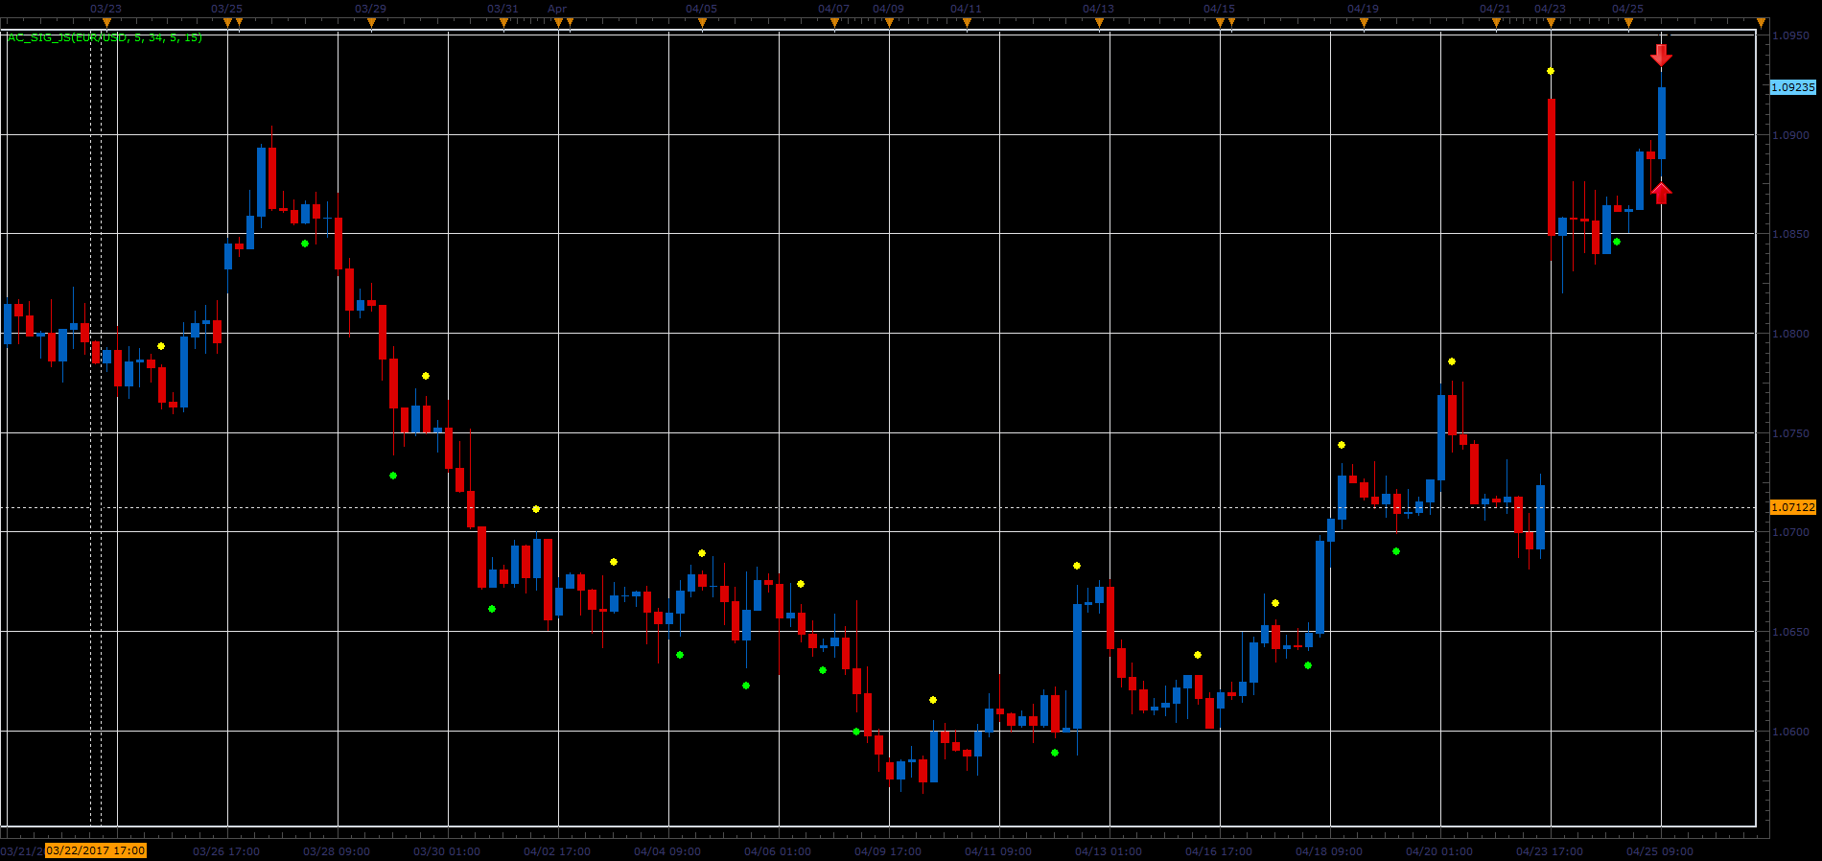Screen dimensions: 1822x861
Task: Click the Apr month label on top axis
Action: pyautogui.click(x=557, y=9)
